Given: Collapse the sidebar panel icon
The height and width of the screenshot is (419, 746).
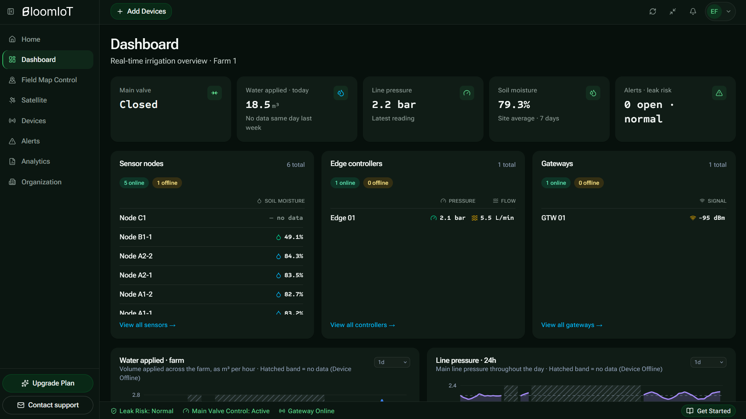Looking at the screenshot, I should (11, 12).
